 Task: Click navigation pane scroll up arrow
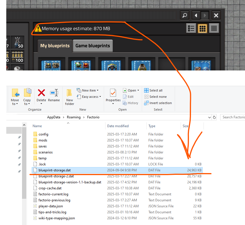tap(24, 125)
